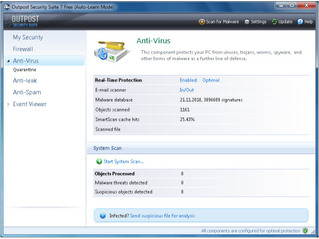The height and width of the screenshot is (239, 319).
Task: Click the E-mail scanner row label
Action: click(x=110, y=90)
